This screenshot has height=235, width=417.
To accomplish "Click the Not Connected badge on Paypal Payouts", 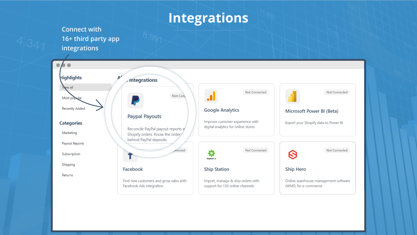I will click(x=179, y=96).
